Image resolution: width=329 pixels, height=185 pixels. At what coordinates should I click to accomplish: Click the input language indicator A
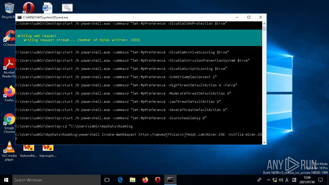pyautogui.click(x=287, y=180)
